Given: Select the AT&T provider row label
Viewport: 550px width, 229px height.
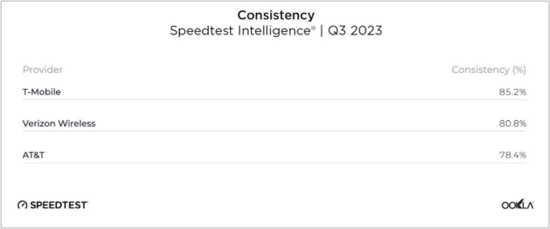Looking at the screenshot, I should click(x=33, y=155).
